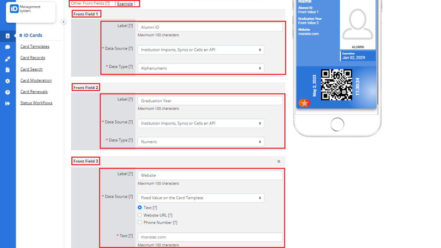This screenshot has width=441, height=248.
Task: Open the billing document sidebar icon
Action: (7, 70)
